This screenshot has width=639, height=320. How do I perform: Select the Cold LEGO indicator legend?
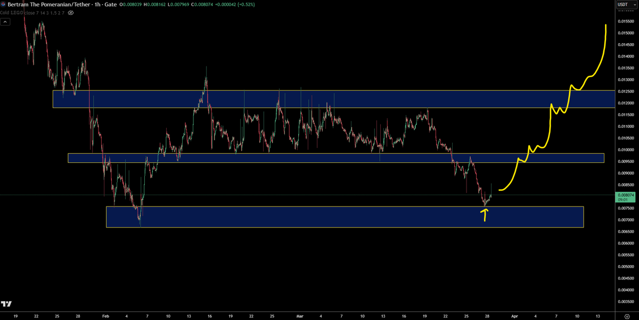(x=32, y=12)
